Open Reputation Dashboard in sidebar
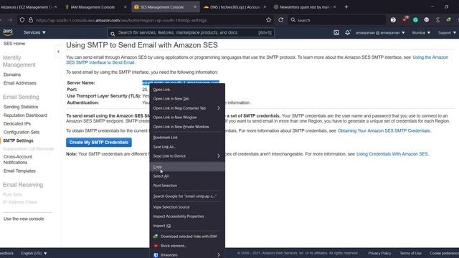Viewport: 459px width, 258px height. click(25, 115)
